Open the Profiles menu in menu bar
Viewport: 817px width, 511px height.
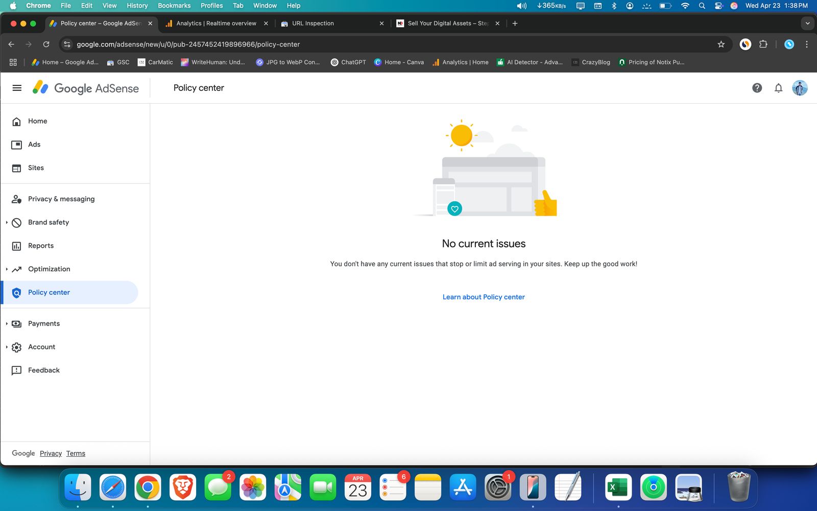212,6
